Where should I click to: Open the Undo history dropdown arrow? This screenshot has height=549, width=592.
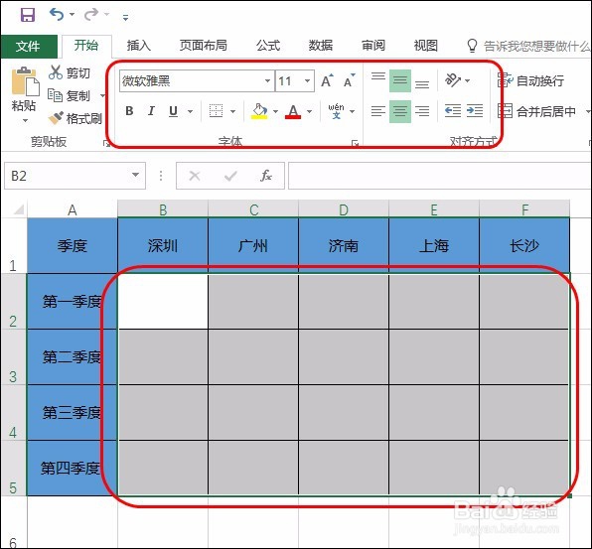click(x=72, y=15)
